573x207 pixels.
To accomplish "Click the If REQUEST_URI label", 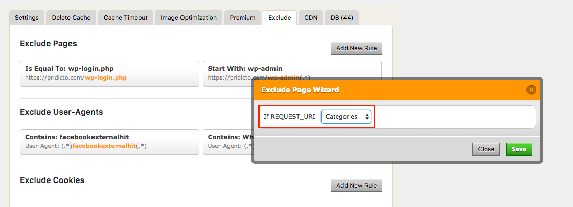I will (289, 117).
